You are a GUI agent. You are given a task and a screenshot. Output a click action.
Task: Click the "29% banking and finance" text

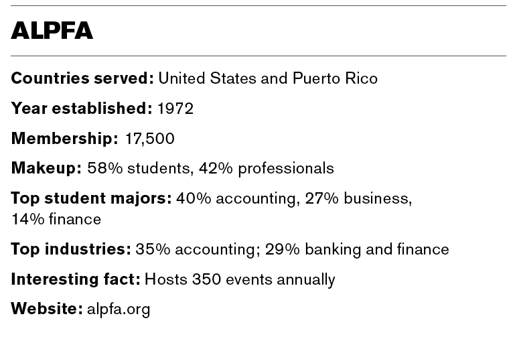coord(357,249)
